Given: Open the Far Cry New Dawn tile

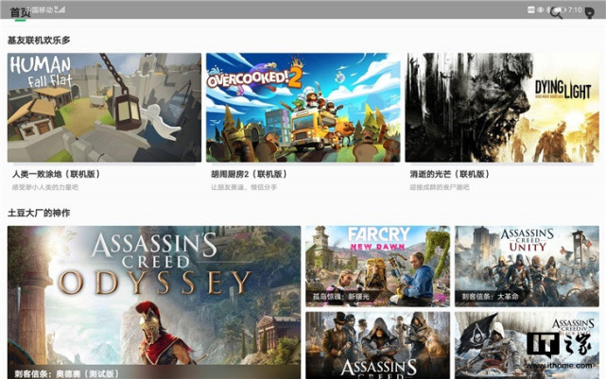Looking at the screenshot, I should point(377,267).
